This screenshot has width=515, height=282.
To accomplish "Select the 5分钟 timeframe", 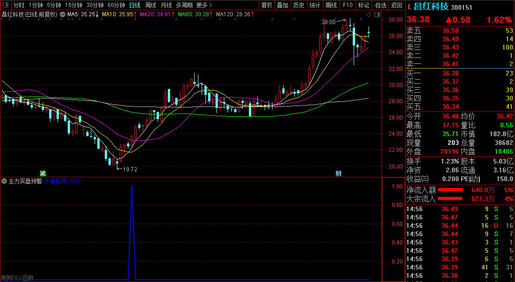I will coord(54,5).
